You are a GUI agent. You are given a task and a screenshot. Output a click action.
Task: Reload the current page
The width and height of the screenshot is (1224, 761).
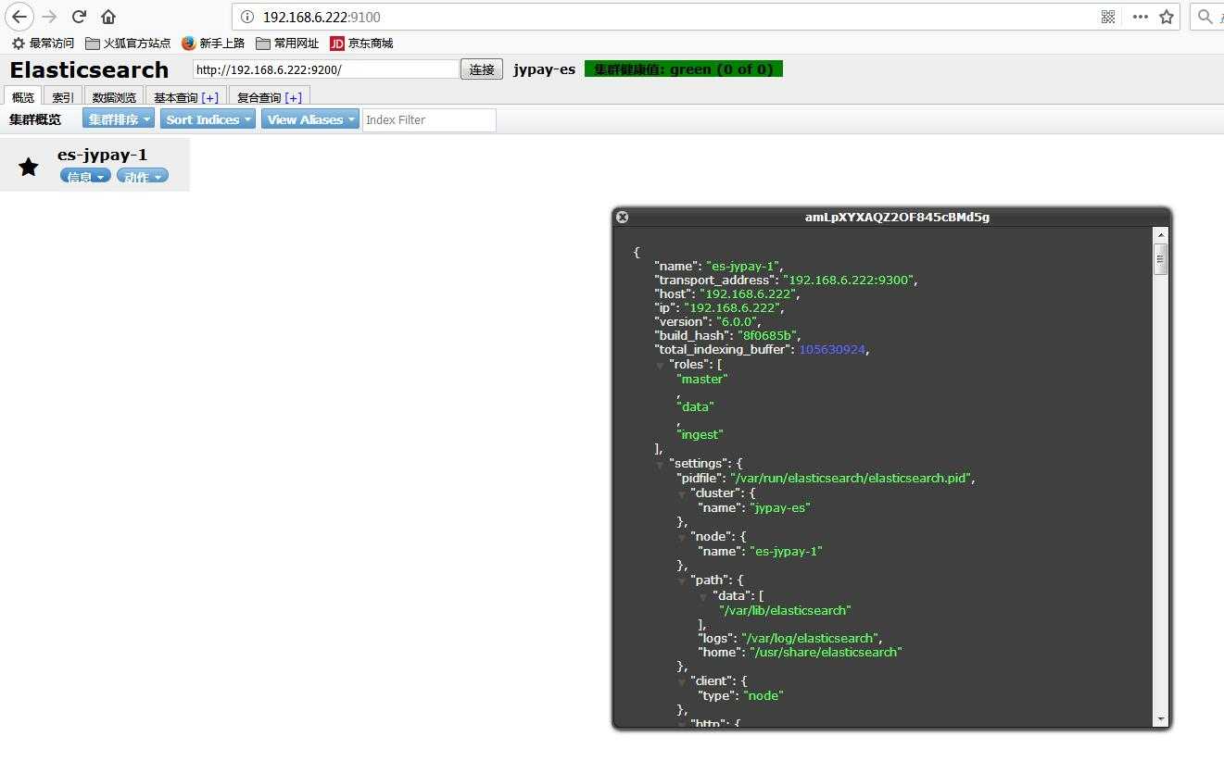[x=80, y=17]
